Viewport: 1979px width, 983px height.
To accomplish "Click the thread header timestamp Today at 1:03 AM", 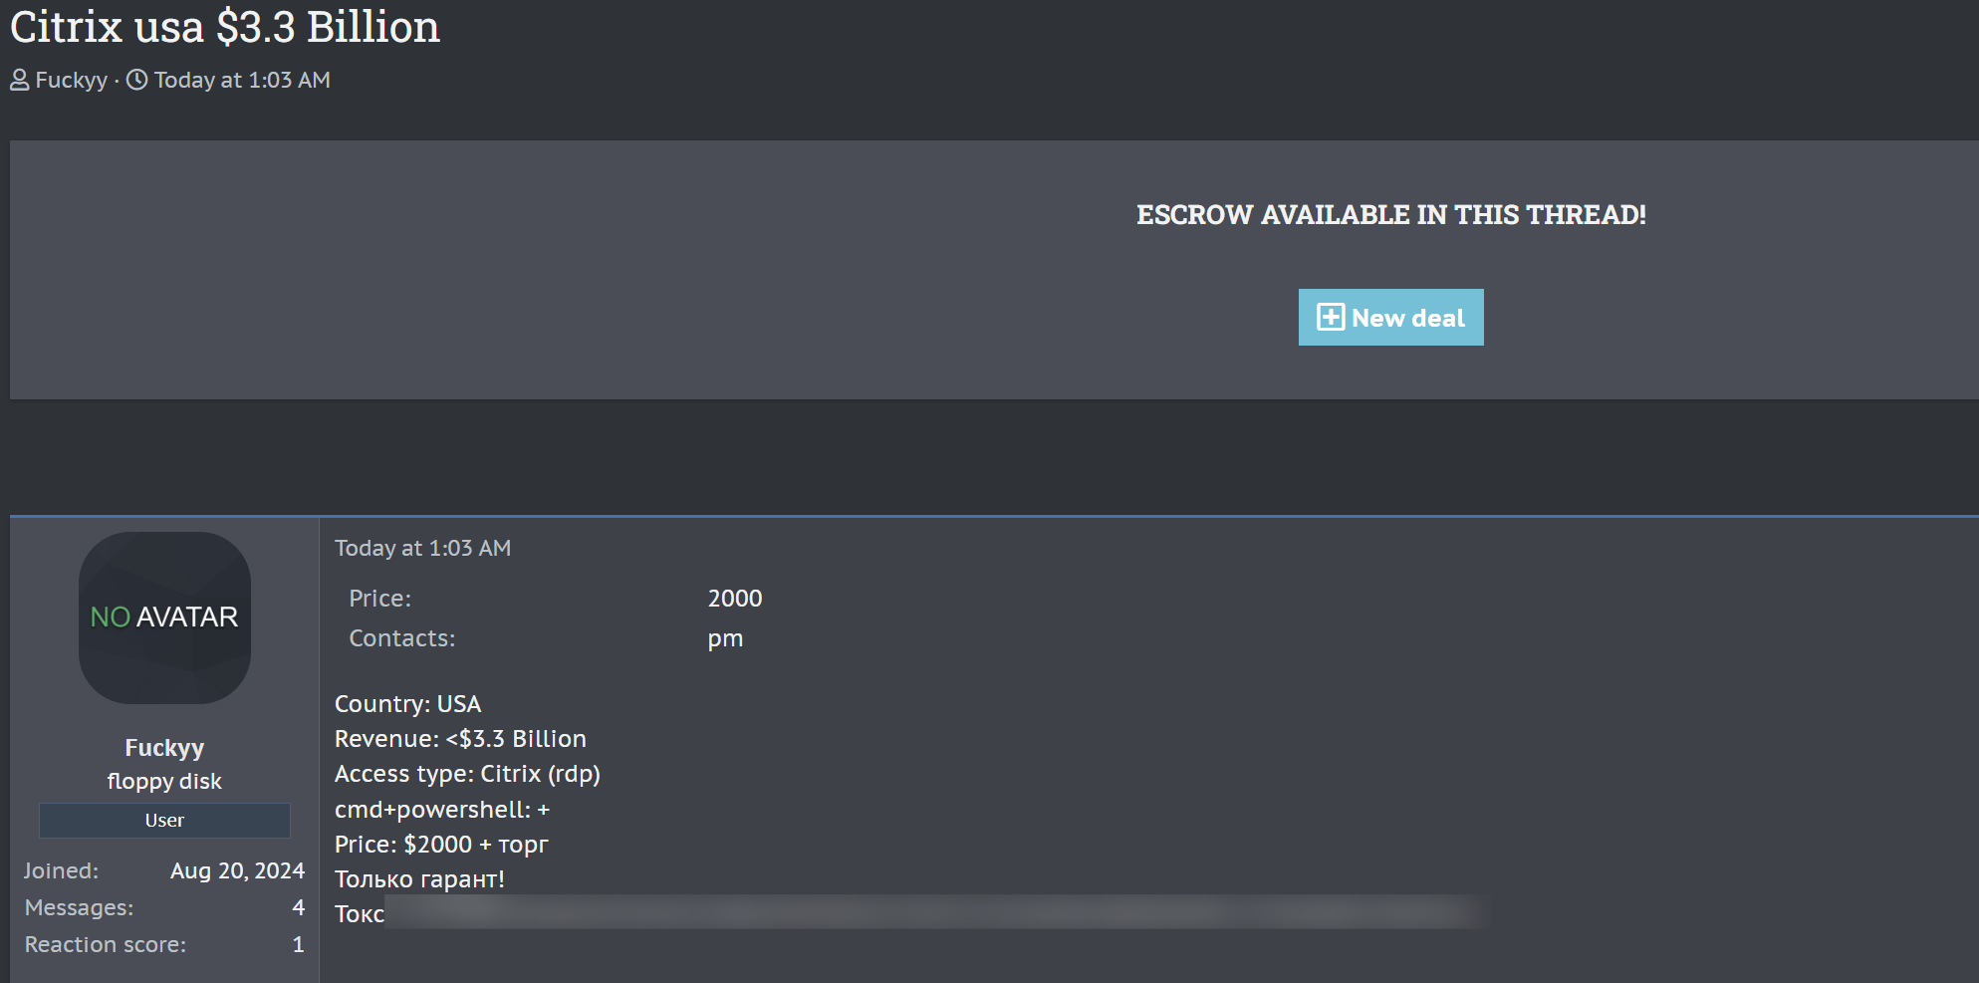I will pyautogui.click(x=241, y=80).
